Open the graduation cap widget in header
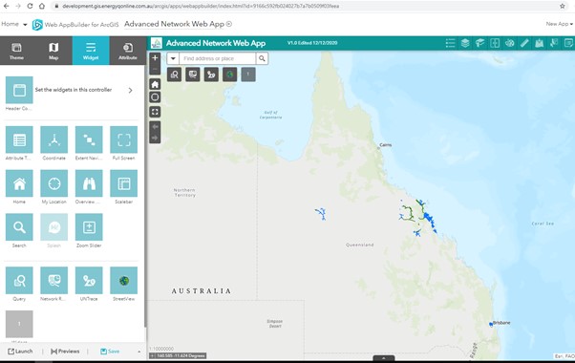The height and width of the screenshot is (363, 575). (x=479, y=43)
